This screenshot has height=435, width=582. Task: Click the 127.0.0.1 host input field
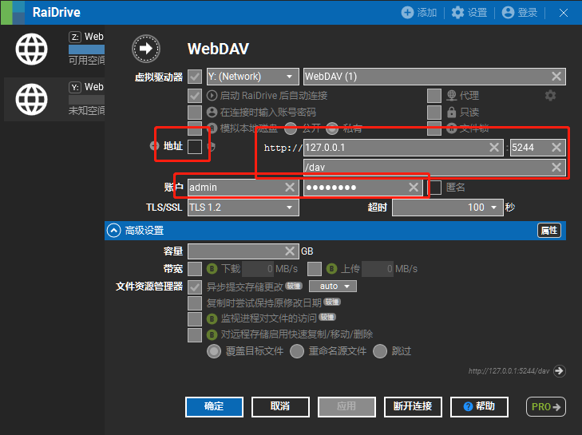tap(403, 148)
